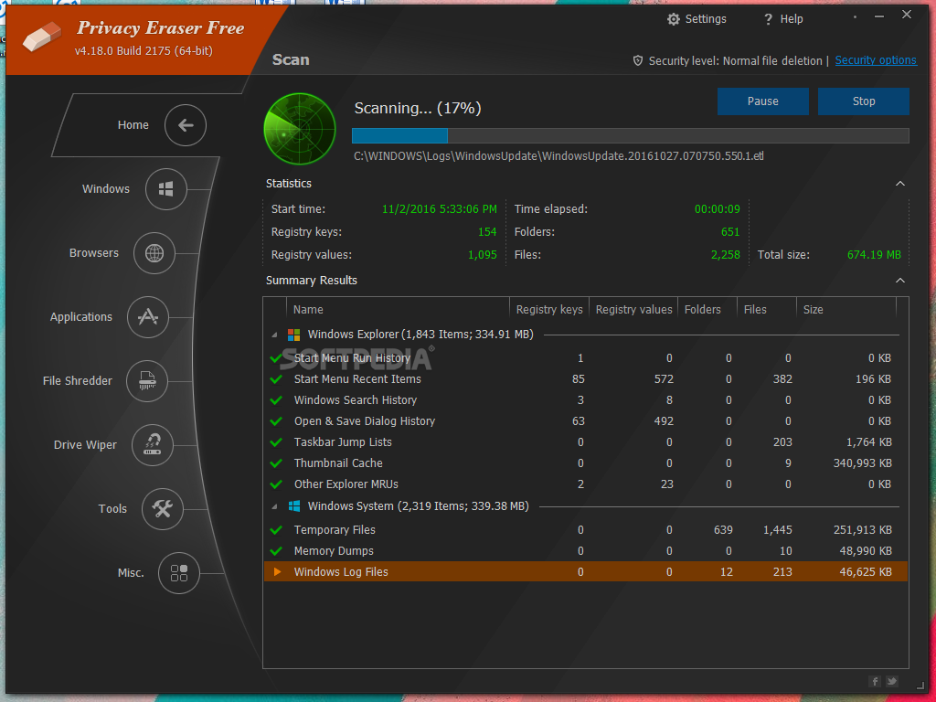The image size is (936, 702).
Task: Open the File Shredder icon
Action: [x=147, y=381]
